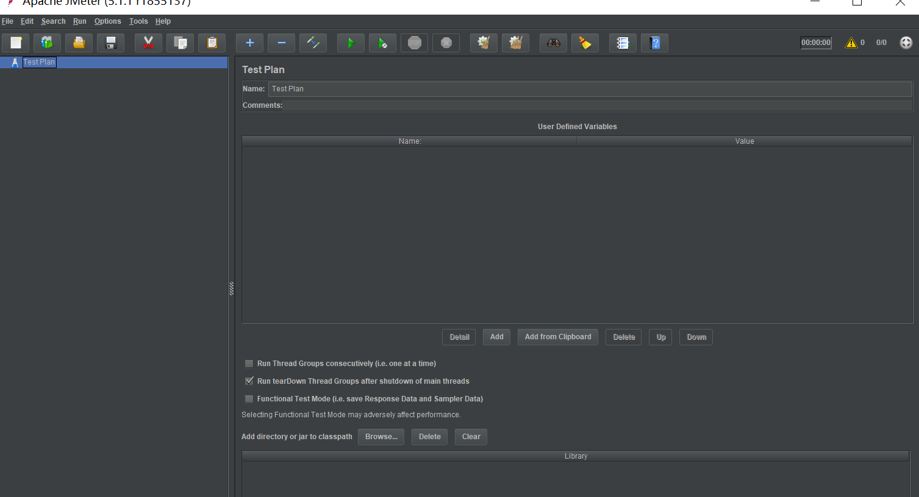The image size is (919, 497).
Task: Open the Tools menu
Action: click(x=138, y=21)
